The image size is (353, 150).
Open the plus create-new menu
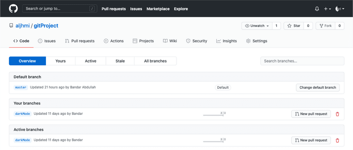tap(327, 9)
